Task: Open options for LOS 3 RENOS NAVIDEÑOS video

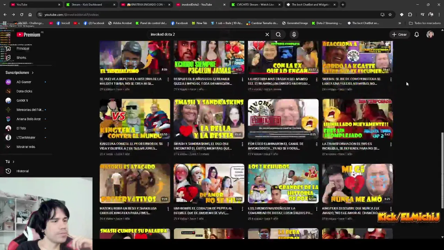Action: (x=316, y=209)
